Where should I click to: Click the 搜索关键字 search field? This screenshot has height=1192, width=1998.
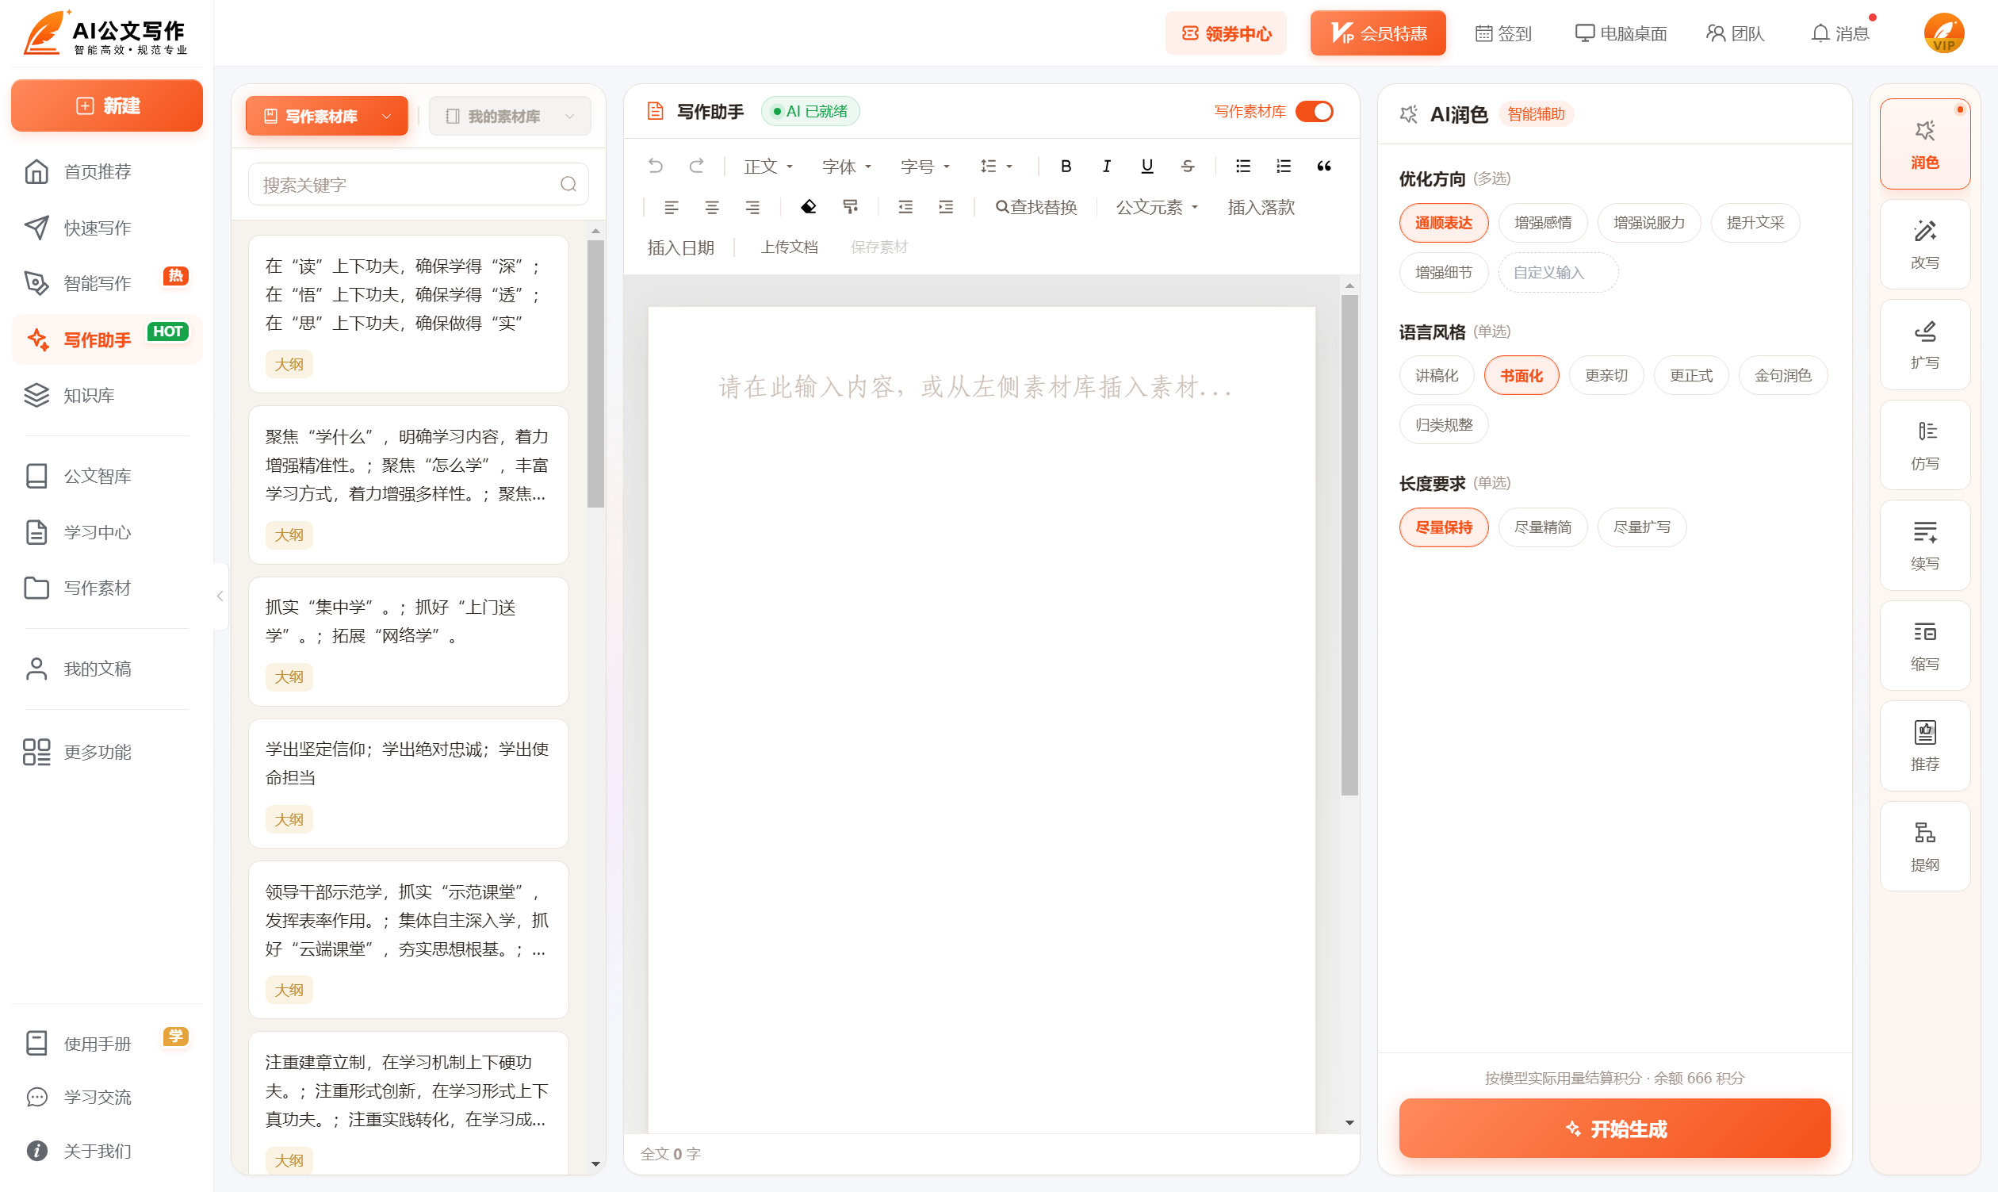click(419, 185)
